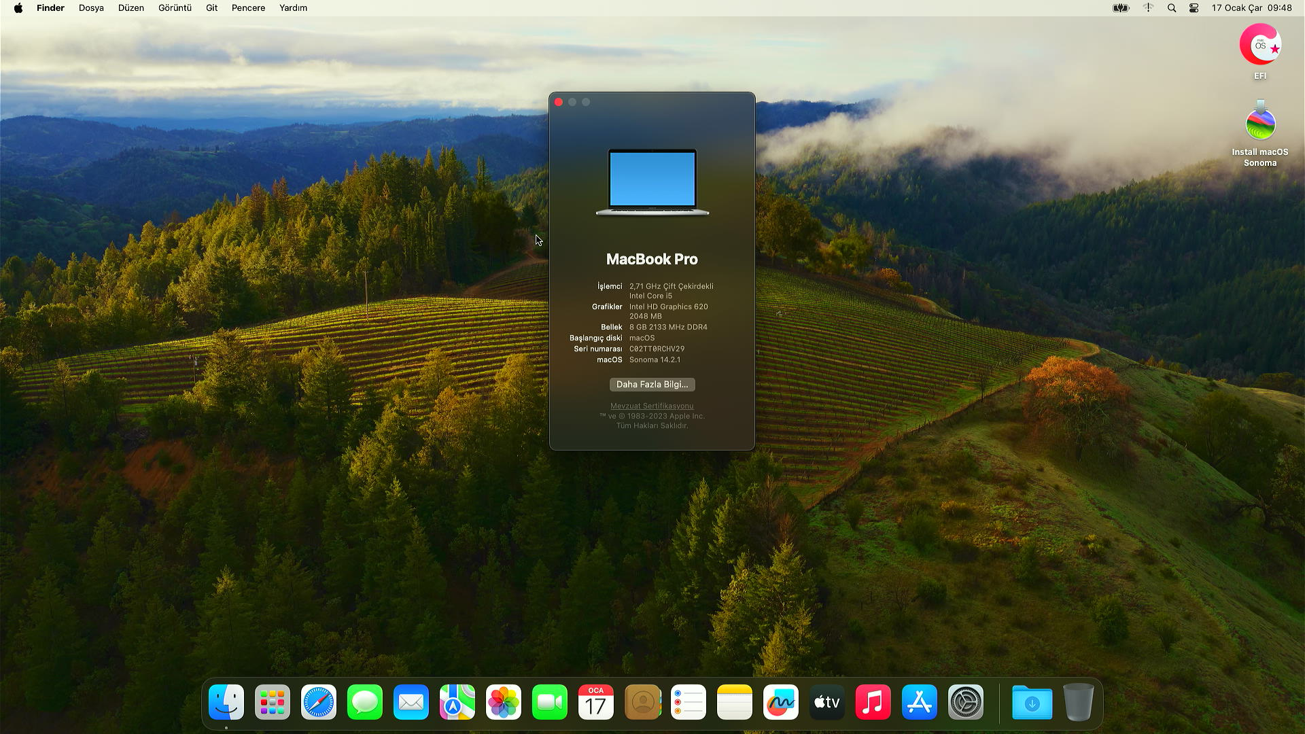The image size is (1305, 734).
Task: Open Photos app from Dock
Action: point(504,702)
